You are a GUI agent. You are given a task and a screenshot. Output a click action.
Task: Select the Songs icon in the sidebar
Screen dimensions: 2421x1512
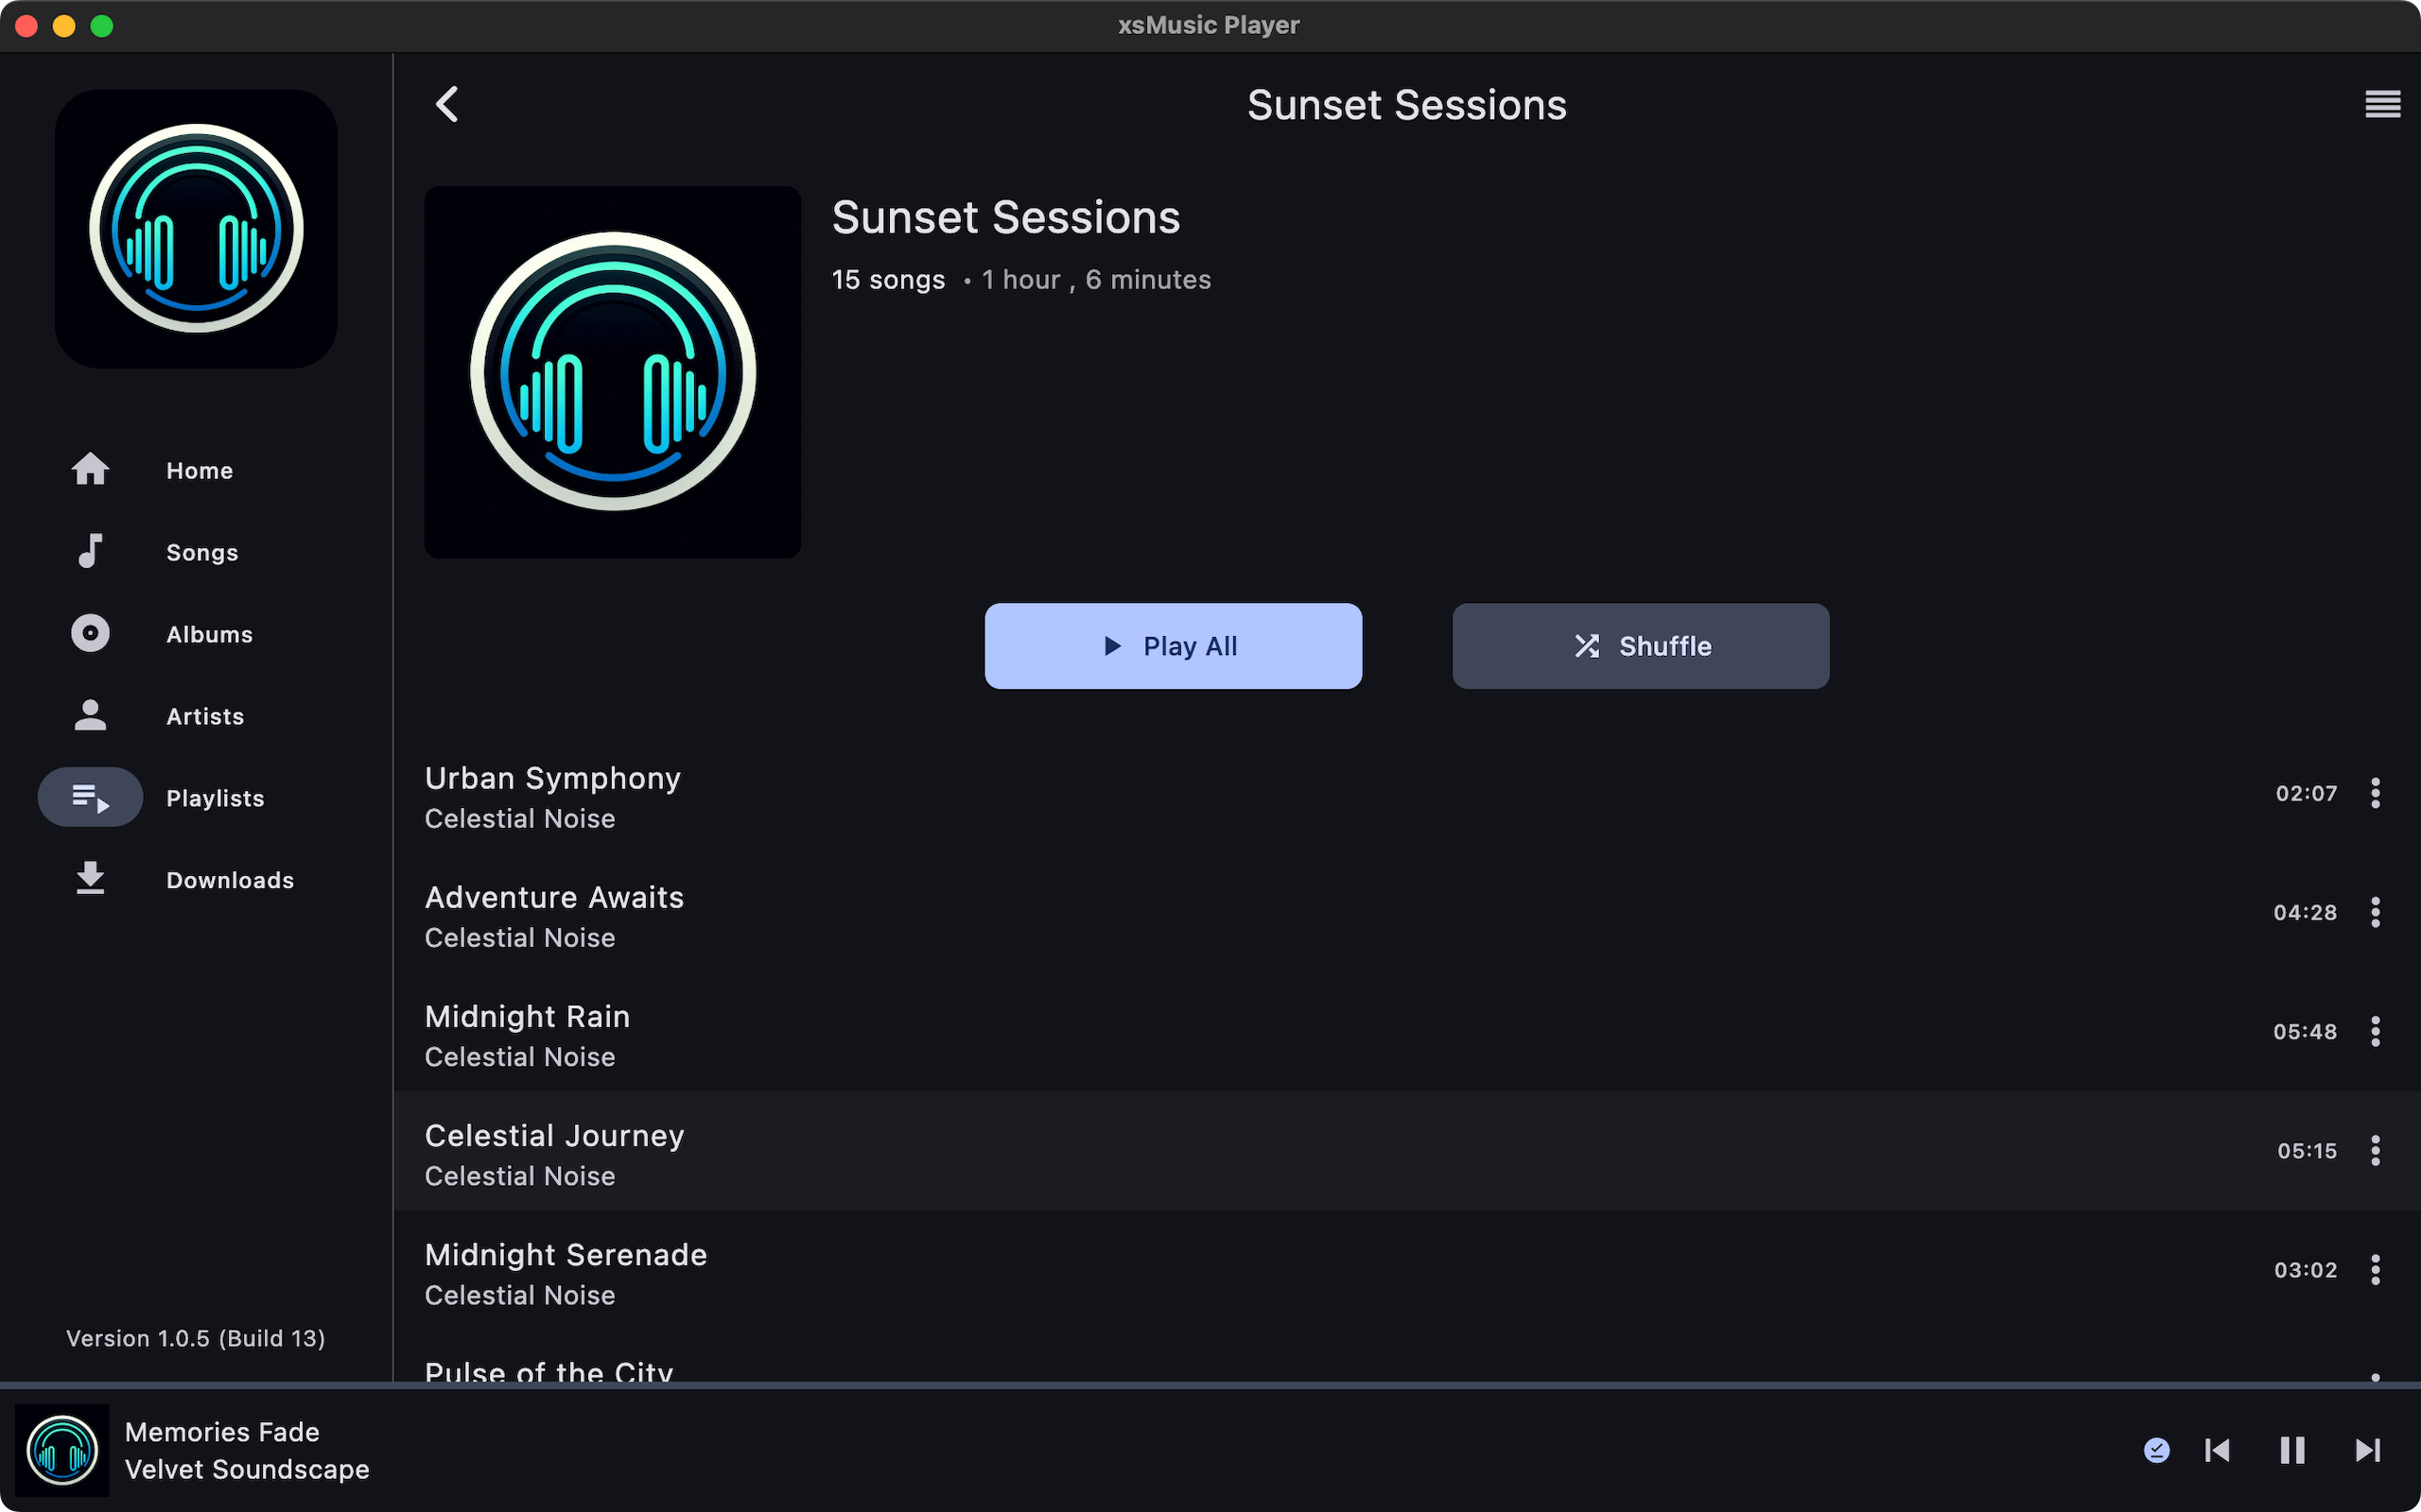[90, 551]
